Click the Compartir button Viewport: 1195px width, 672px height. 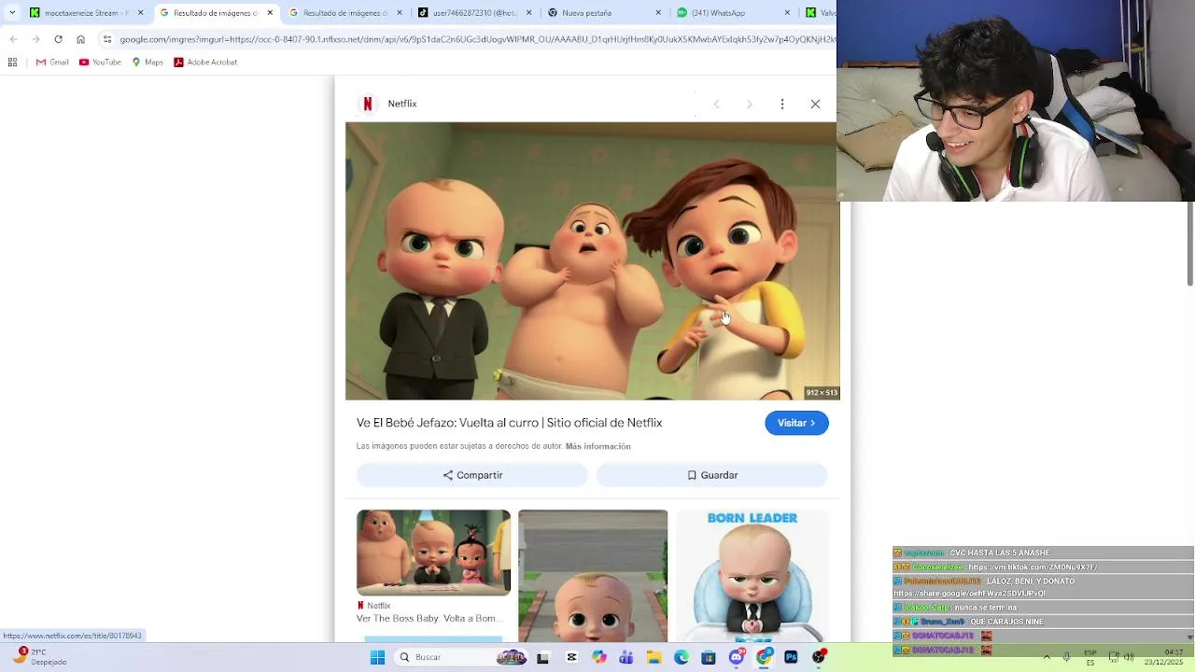(472, 475)
